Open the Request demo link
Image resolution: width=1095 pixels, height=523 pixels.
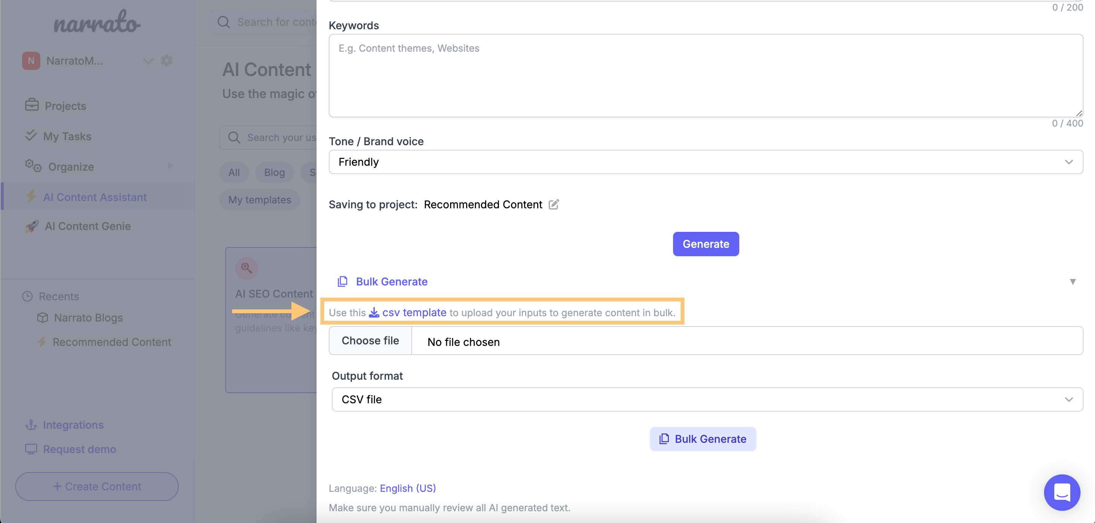coord(80,449)
